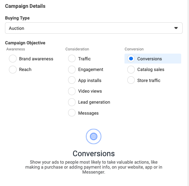The image size is (189, 186).
Task: Pick the Messages objective
Action: [x=72, y=113]
